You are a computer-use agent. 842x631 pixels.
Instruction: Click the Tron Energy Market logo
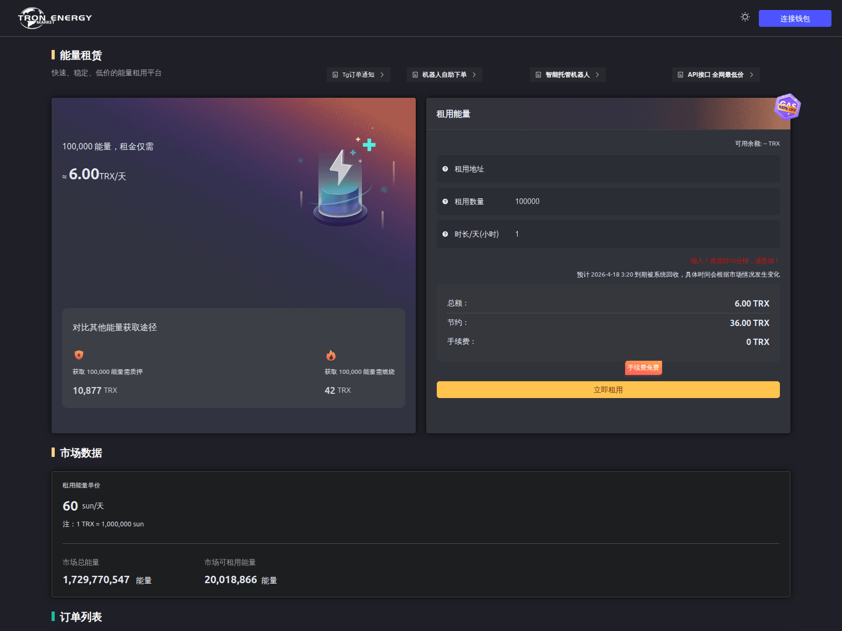coord(55,18)
